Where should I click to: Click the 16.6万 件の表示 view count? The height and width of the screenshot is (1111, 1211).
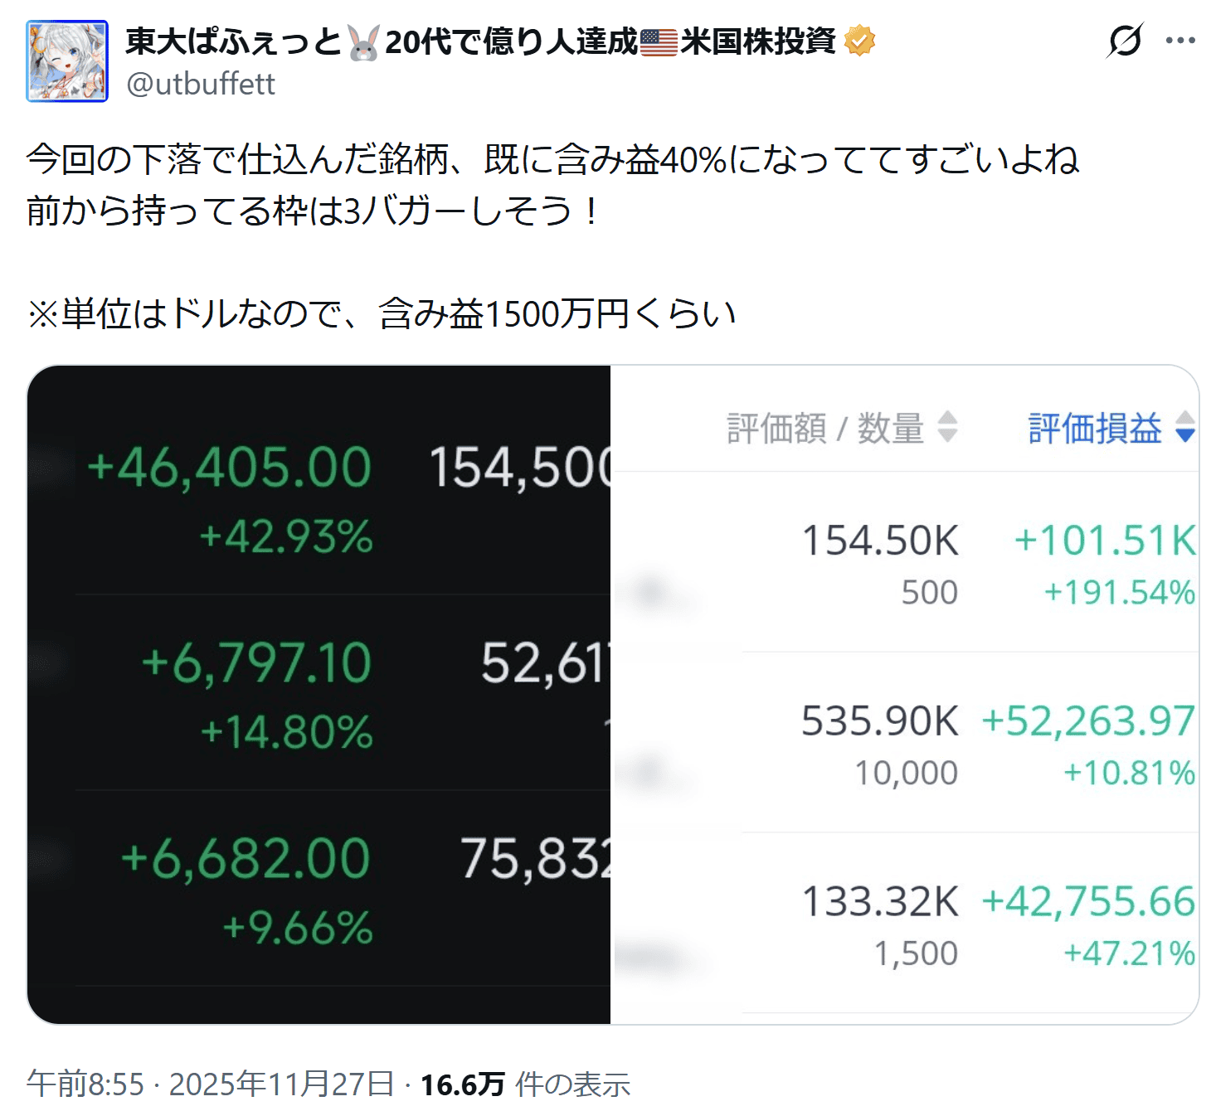tap(525, 1084)
